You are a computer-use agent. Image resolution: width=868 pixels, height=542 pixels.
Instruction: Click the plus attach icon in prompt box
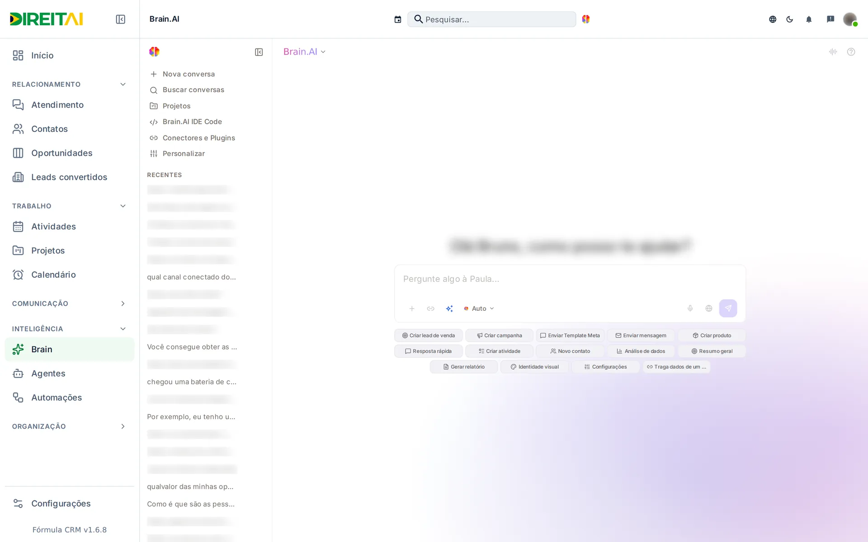click(412, 308)
